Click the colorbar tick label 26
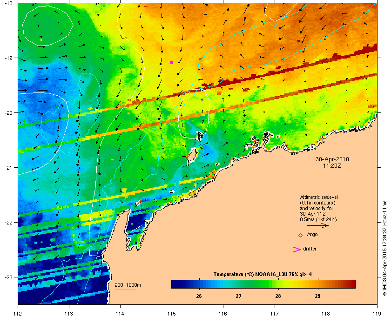Viewport: 391px width, 316px height. (x=199, y=296)
